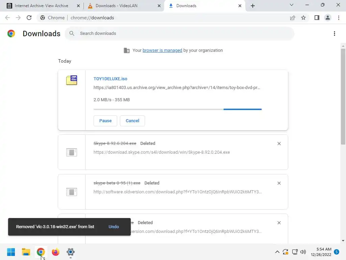
Task: Pause the TOY1DELUXE.iso download
Action: 105,121
